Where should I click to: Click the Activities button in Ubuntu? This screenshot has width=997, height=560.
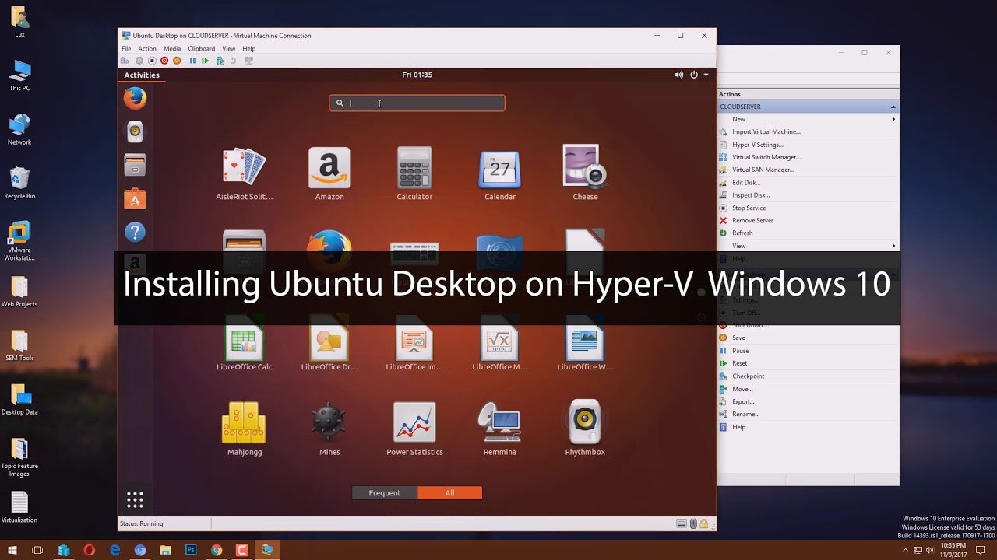point(142,75)
